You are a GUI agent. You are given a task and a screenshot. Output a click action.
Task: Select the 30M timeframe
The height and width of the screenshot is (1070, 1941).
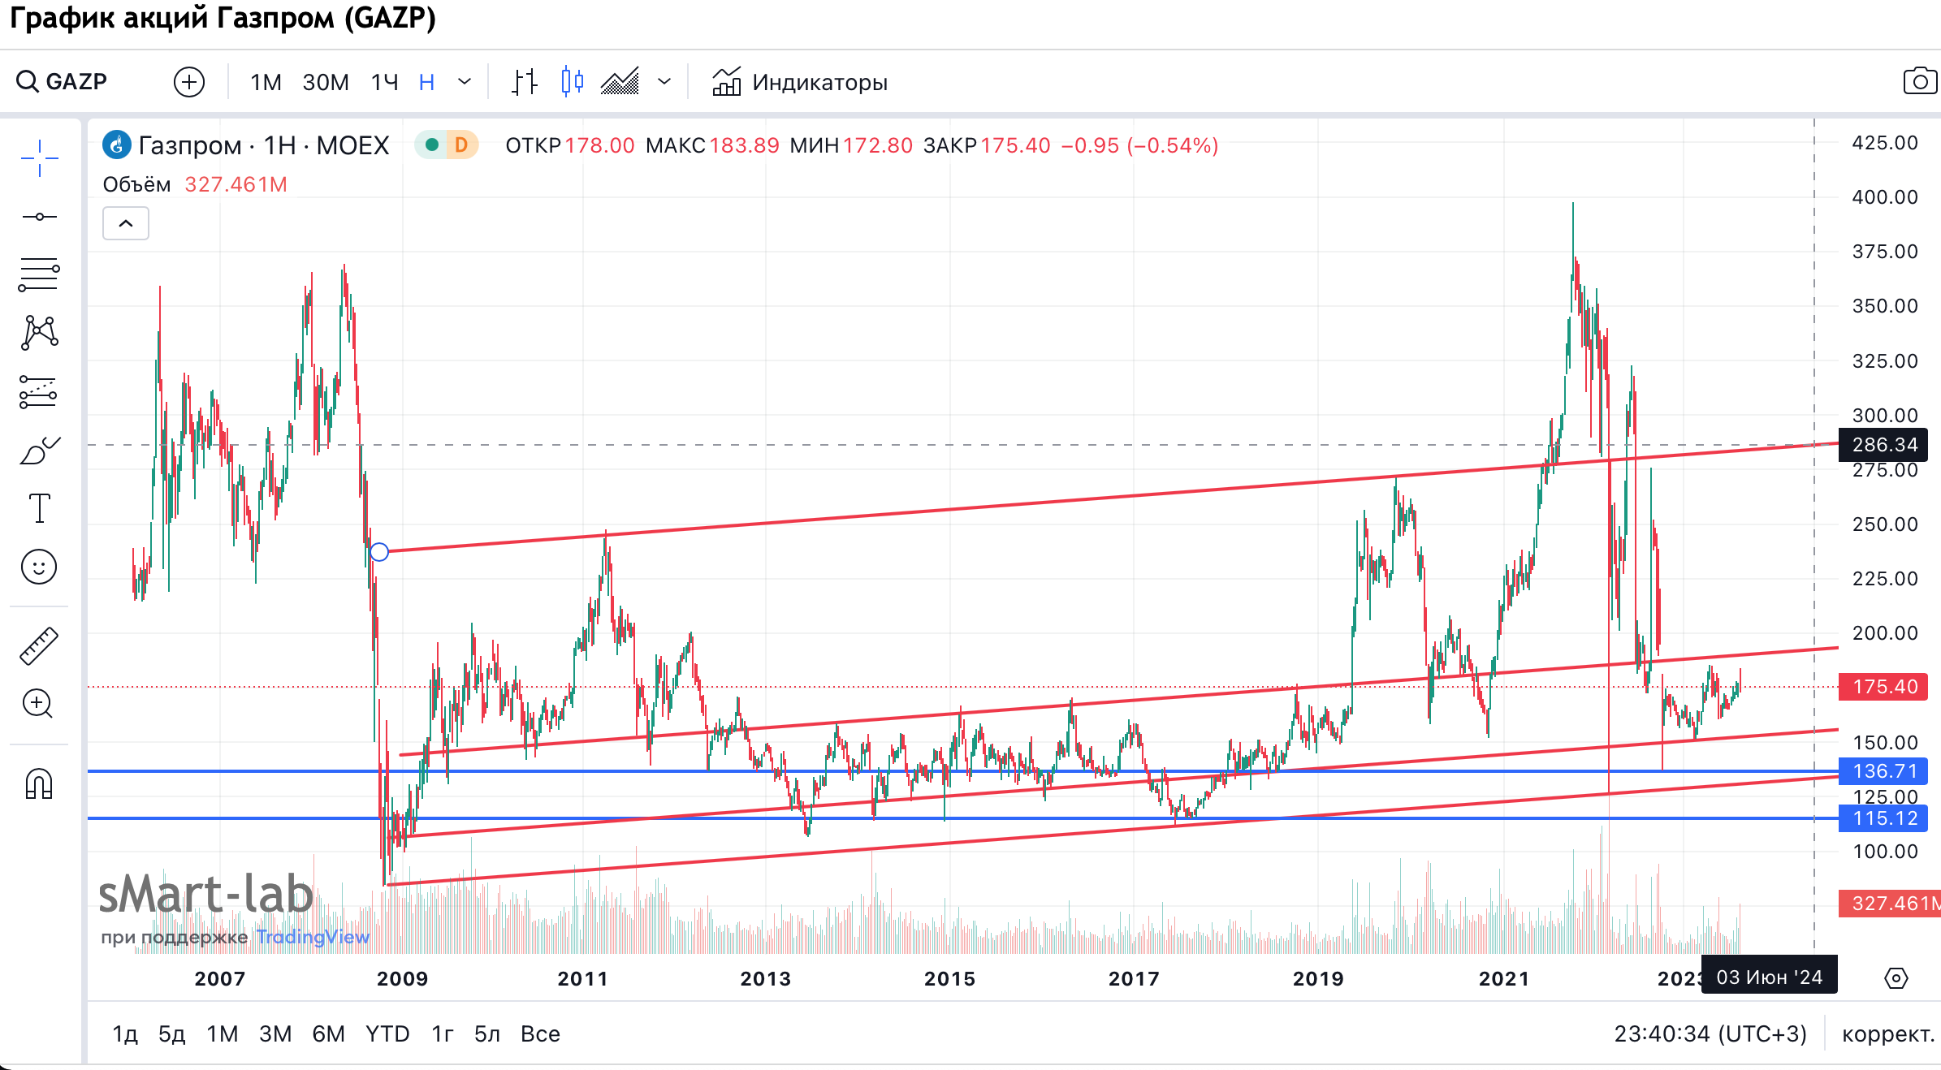point(326,82)
